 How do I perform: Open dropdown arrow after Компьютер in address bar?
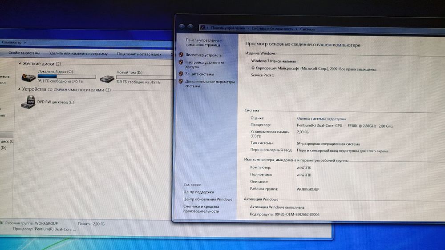25,43
